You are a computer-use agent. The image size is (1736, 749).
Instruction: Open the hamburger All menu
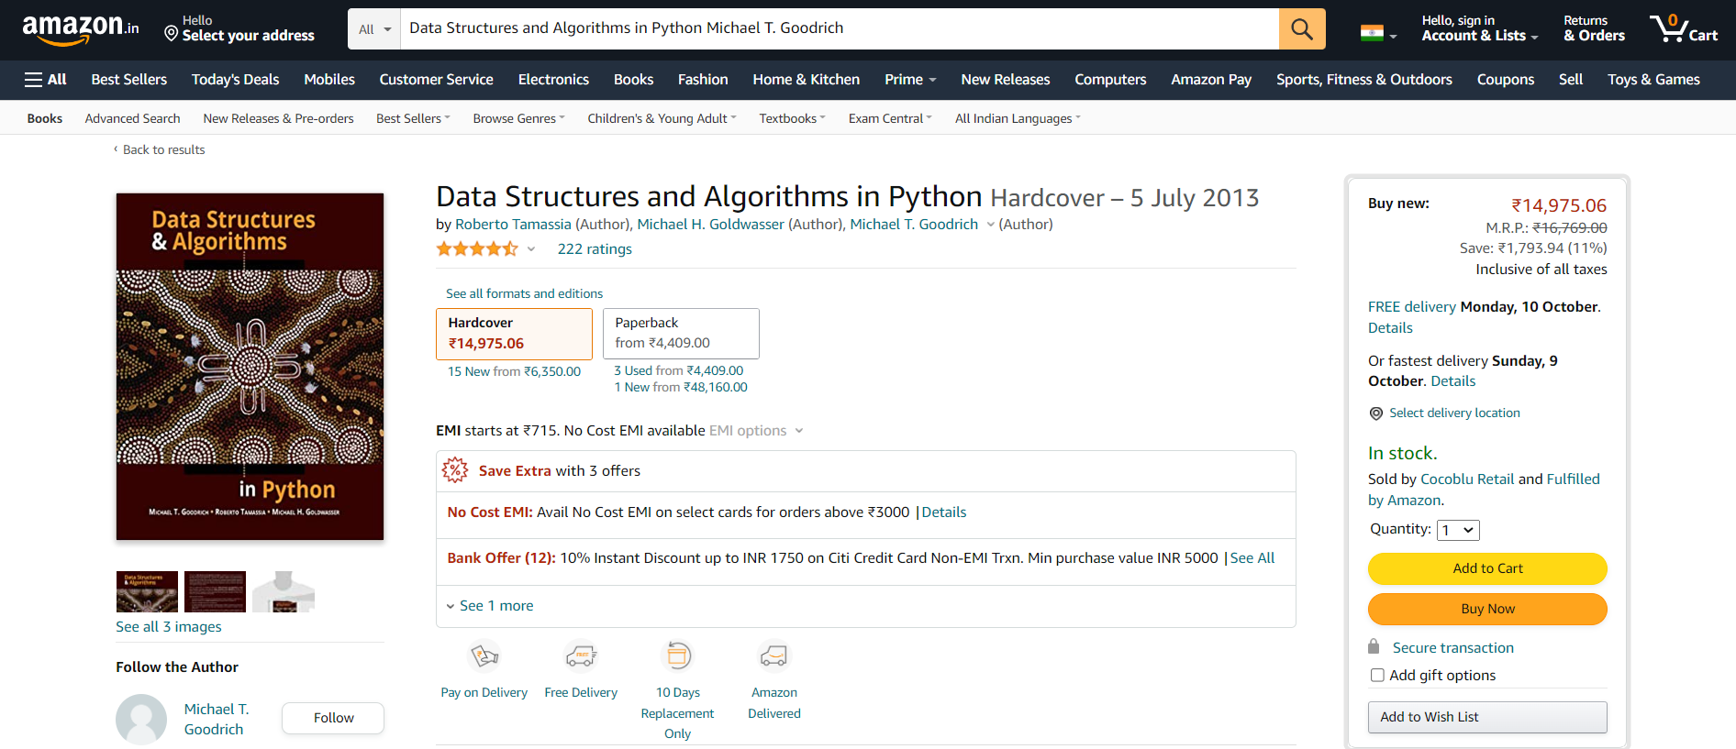click(45, 80)
